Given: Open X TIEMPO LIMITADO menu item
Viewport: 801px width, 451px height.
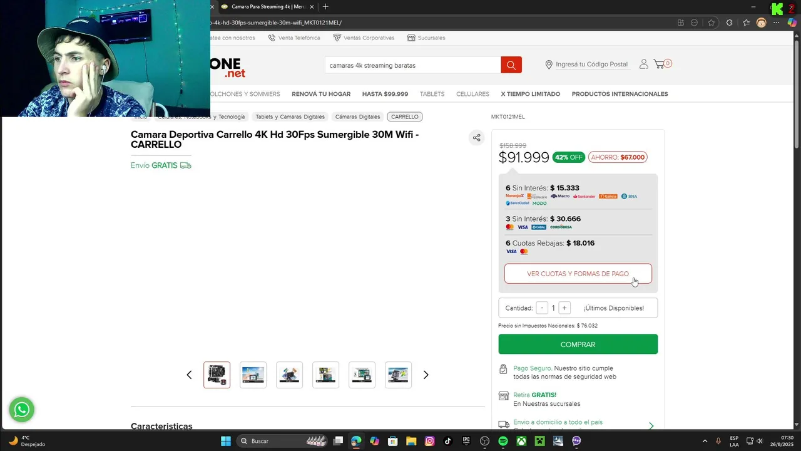Looking at the screenshot, I should pyautogui.click(x=530, y=94).
